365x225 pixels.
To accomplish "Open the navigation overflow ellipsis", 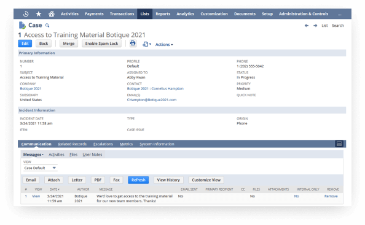I will 340,14.
